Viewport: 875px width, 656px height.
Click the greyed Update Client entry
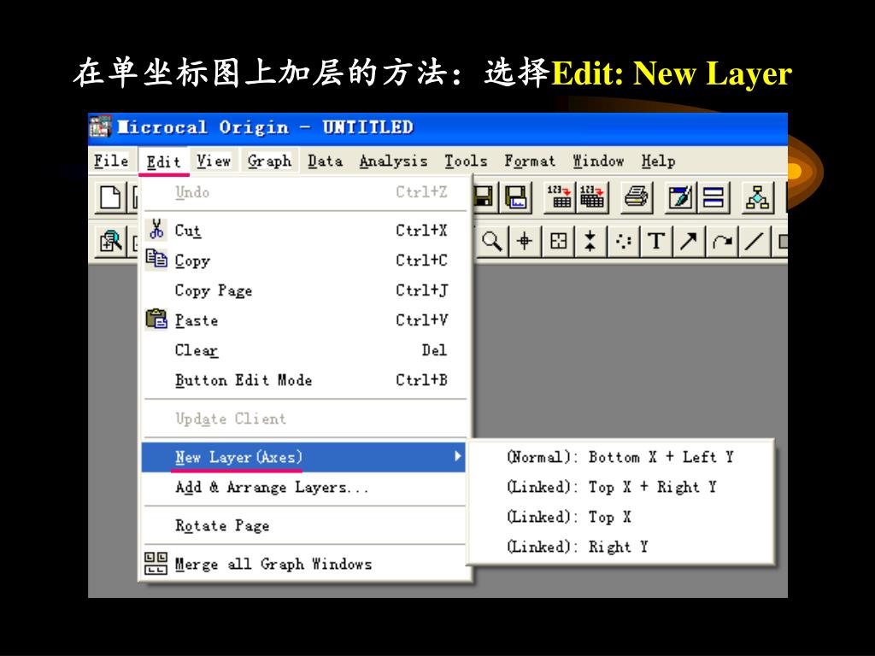[x=304, y=419]
